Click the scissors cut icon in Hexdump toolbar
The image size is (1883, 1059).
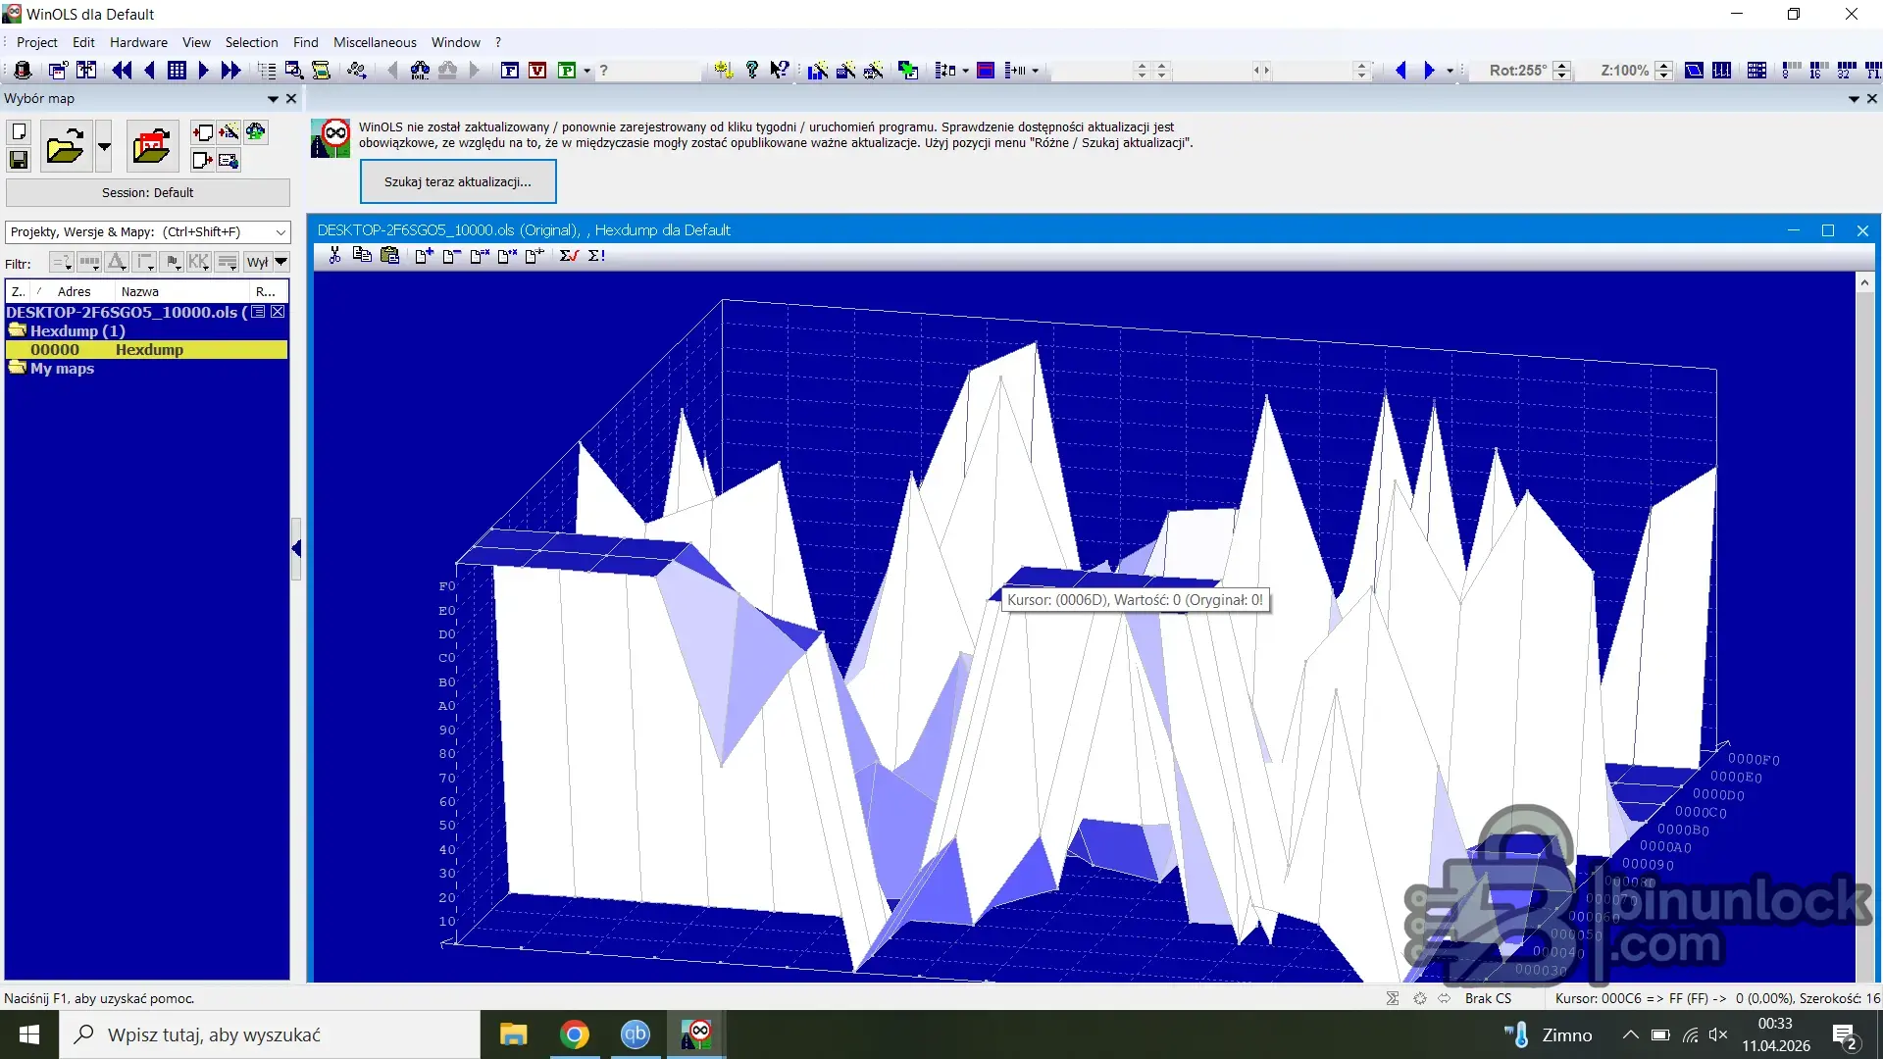(334, 255)
